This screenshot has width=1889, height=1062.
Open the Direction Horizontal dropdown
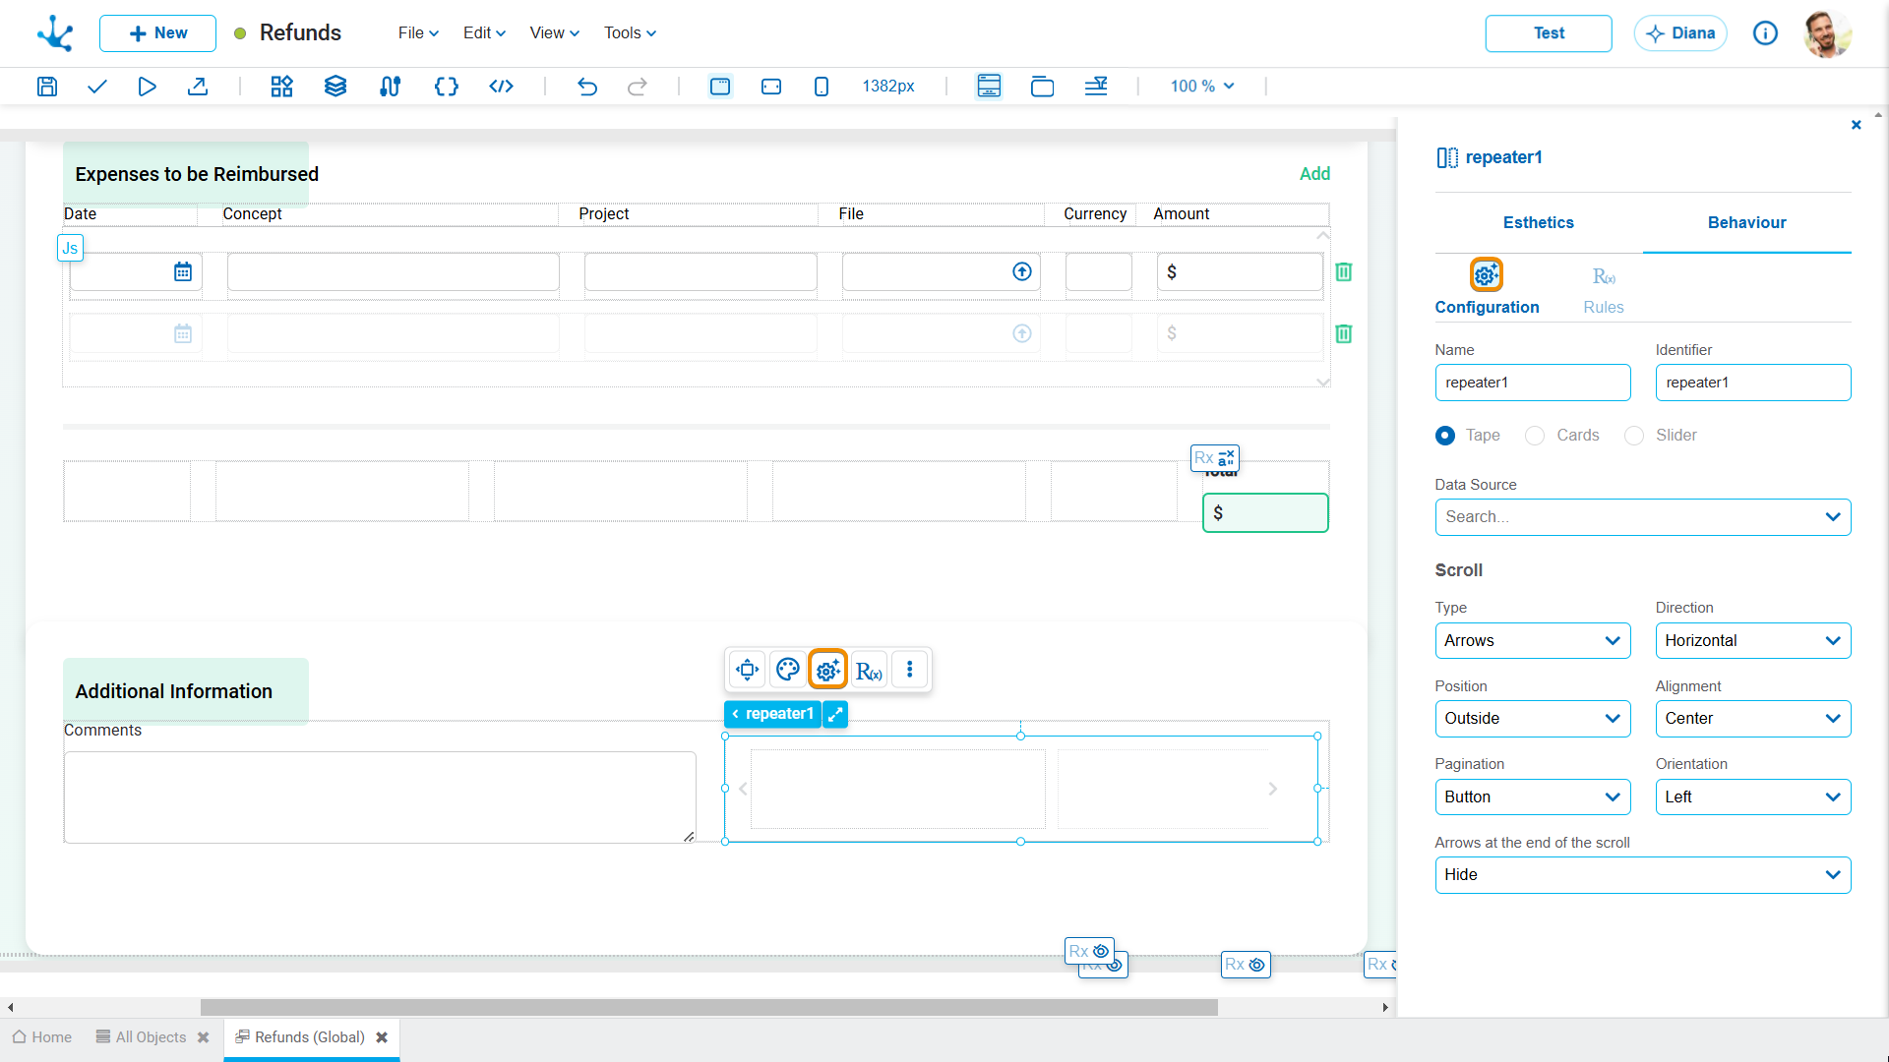pos(1753,641)
